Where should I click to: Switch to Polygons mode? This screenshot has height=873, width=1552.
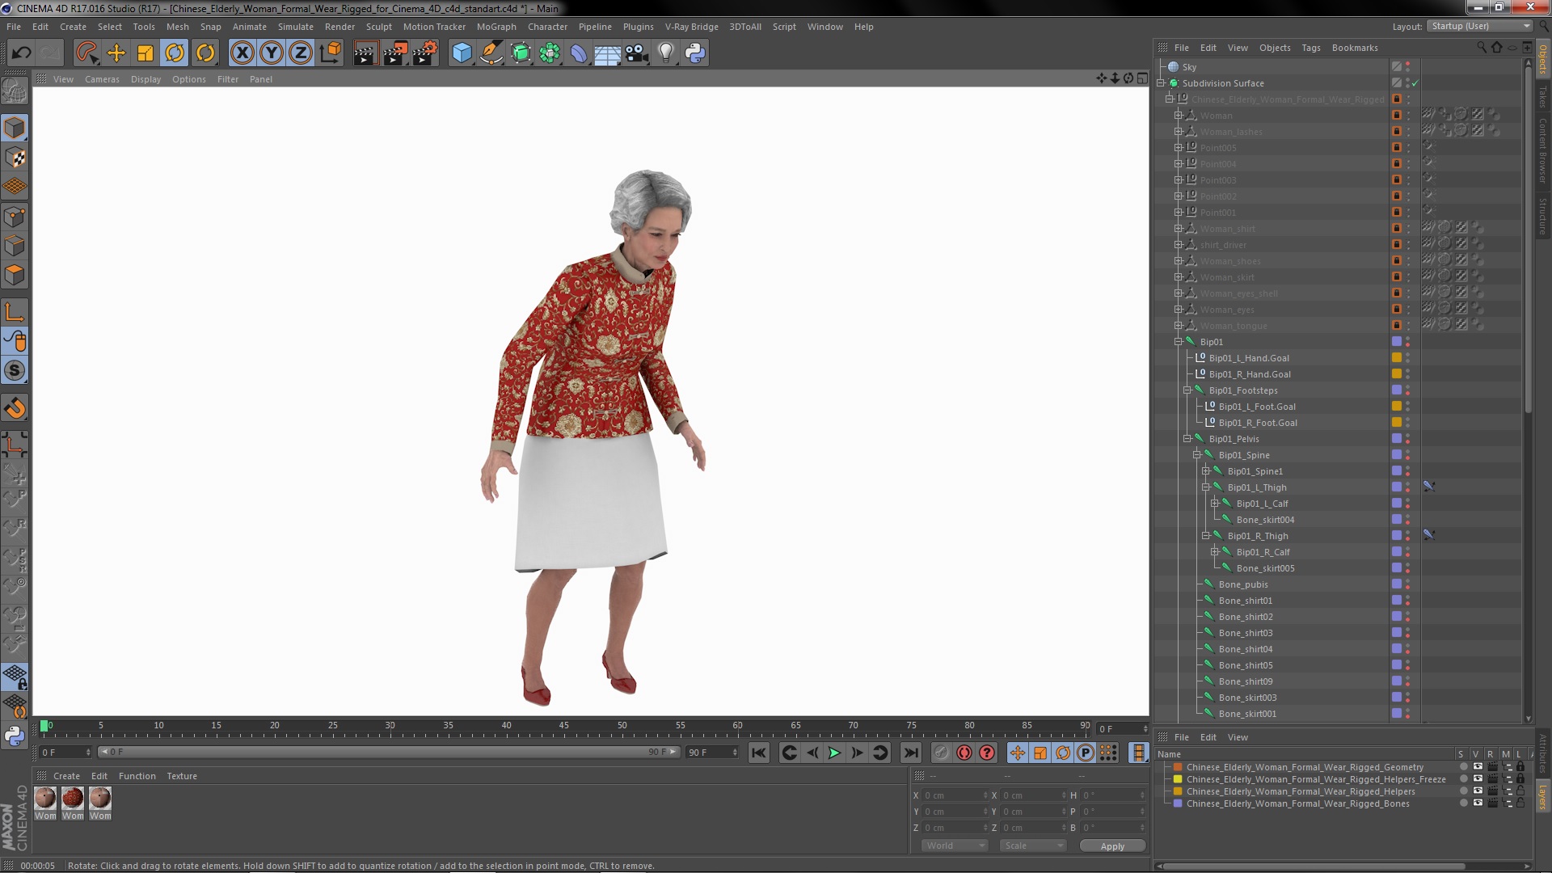coord(15,276)
